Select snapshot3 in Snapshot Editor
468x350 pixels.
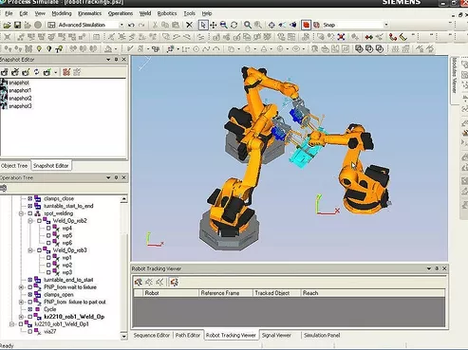click(20, 106)
